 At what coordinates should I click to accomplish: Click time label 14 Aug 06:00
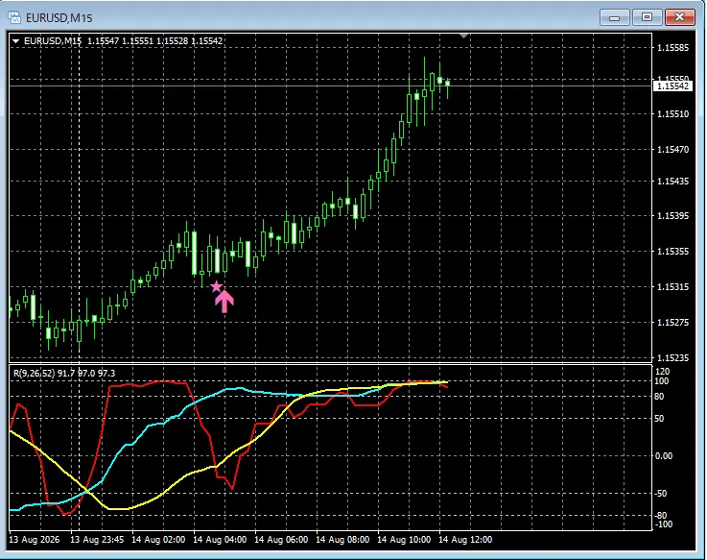(x=281, y=539)
